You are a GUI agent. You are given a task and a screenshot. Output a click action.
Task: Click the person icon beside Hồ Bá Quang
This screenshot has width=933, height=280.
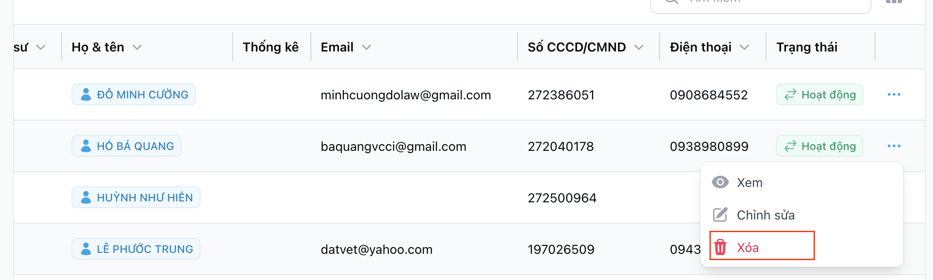(86, 146)
